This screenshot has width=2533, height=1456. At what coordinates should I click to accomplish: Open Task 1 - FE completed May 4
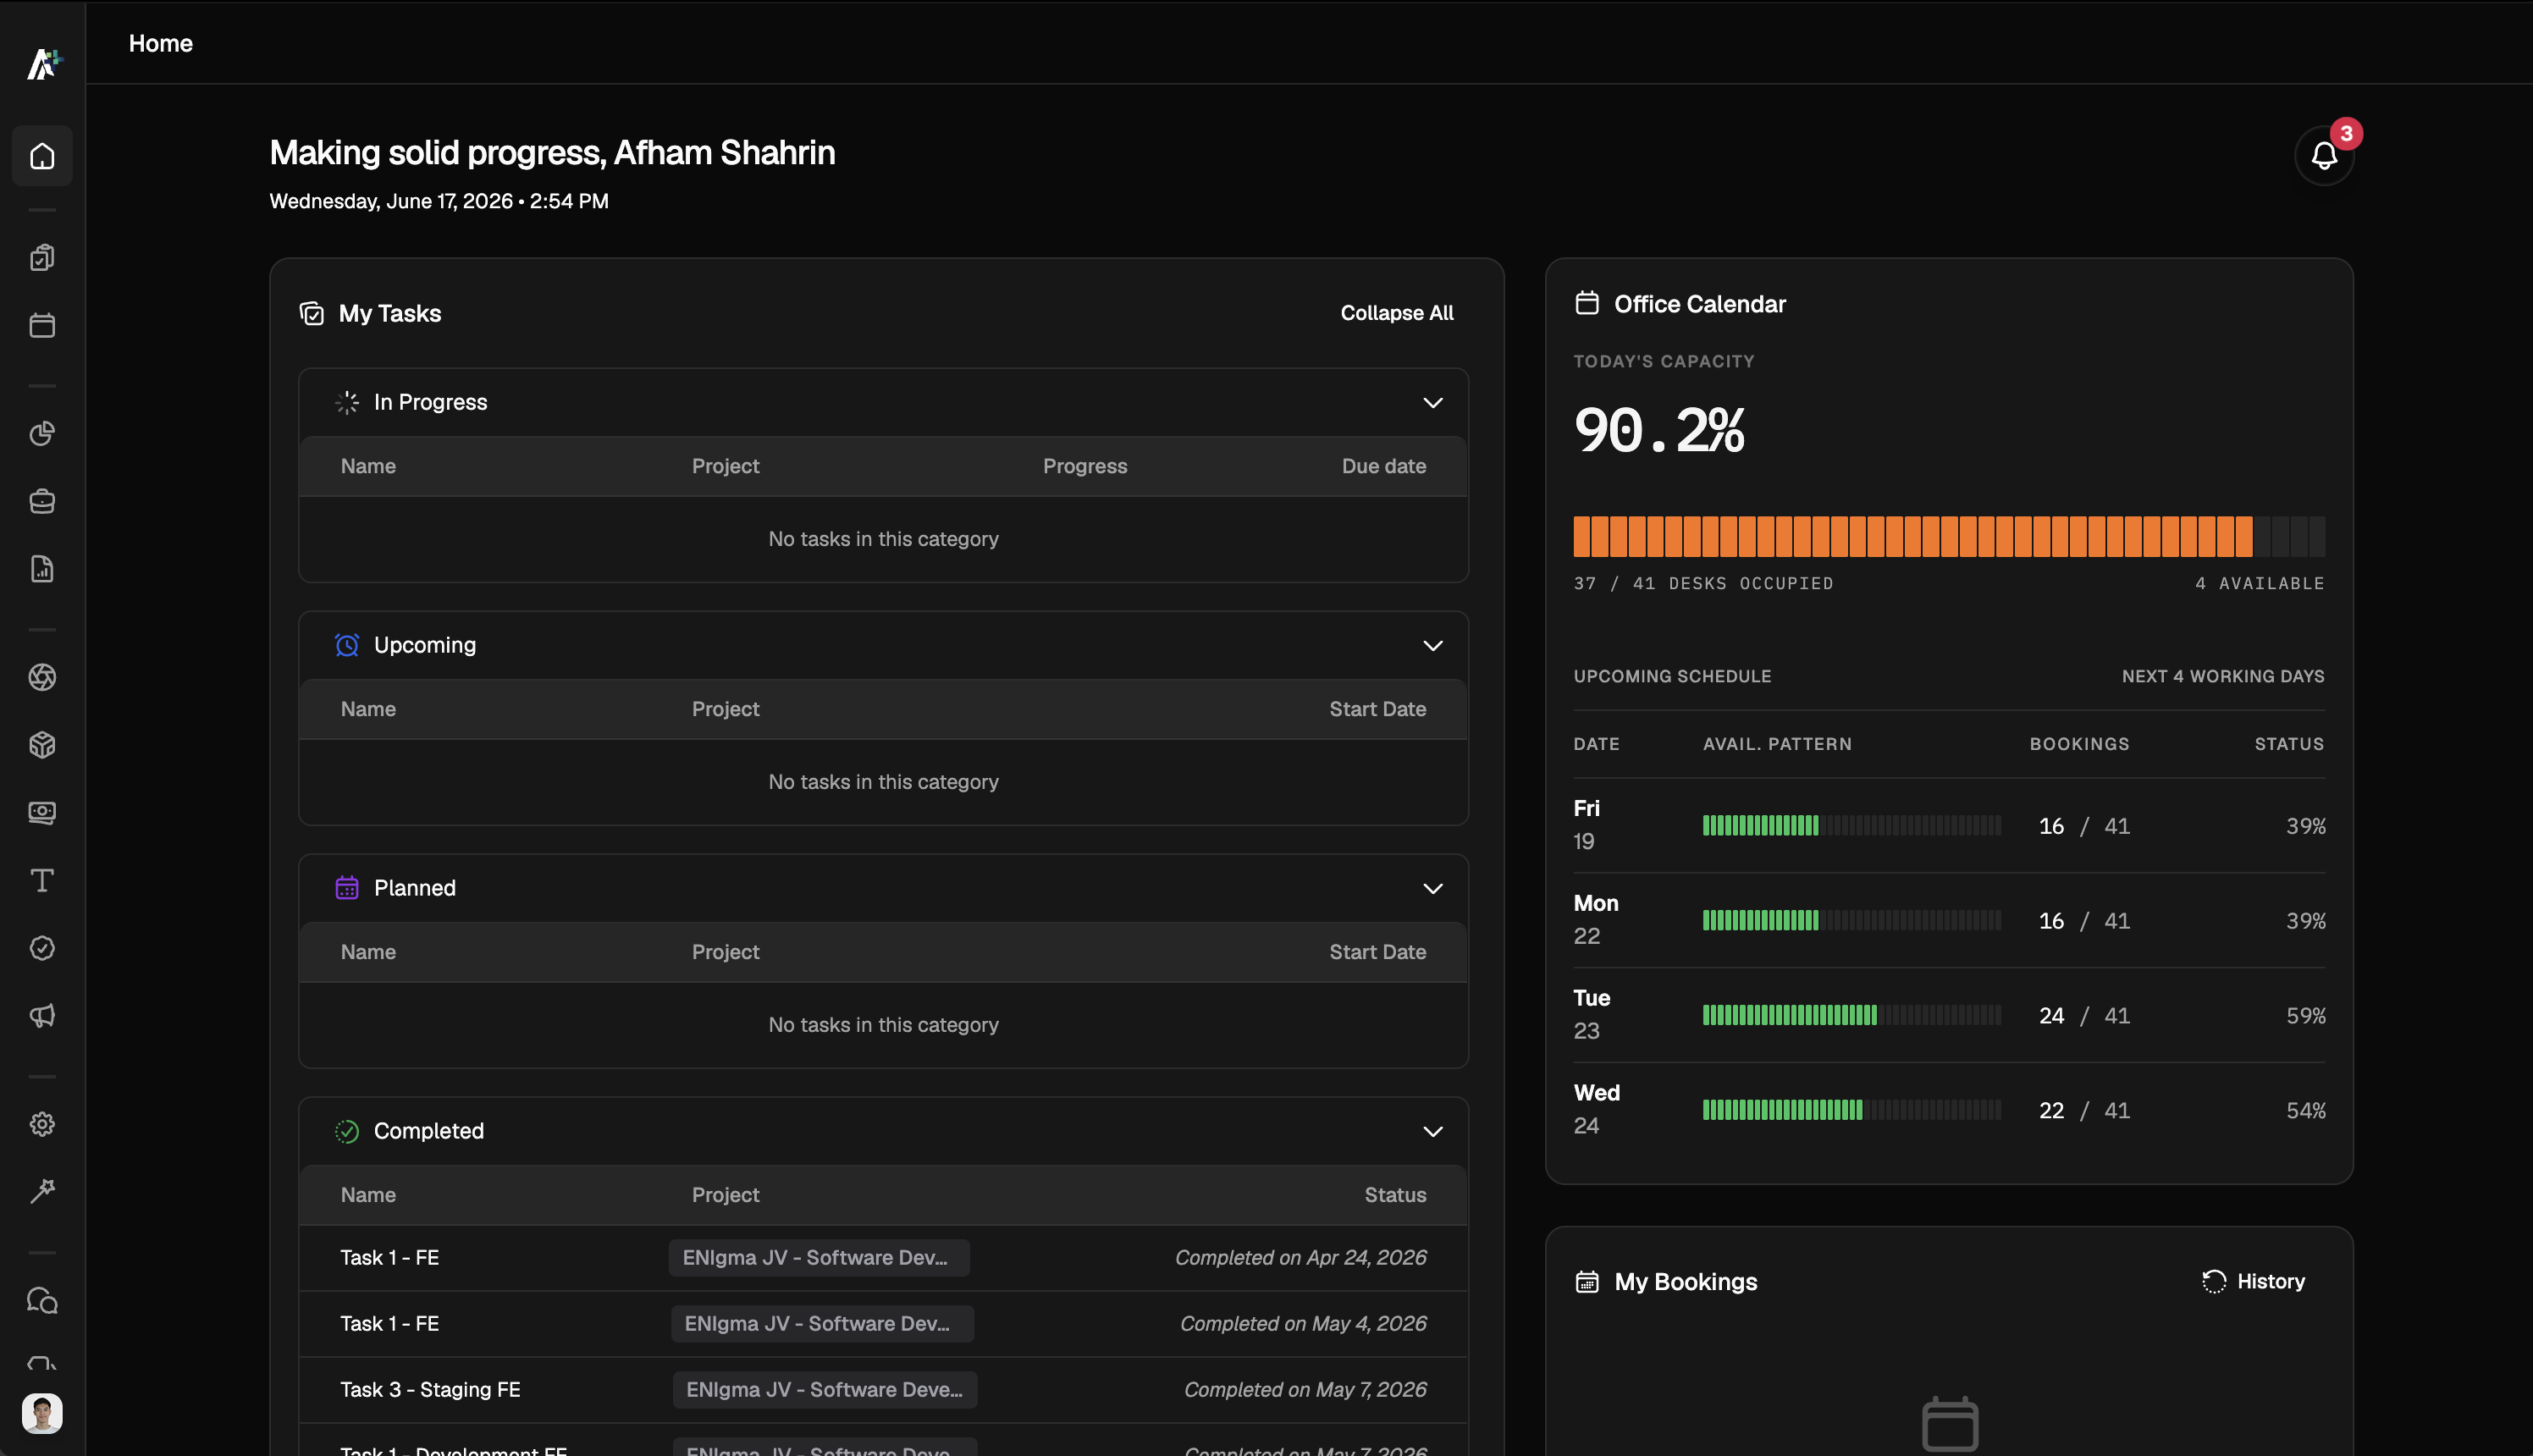point(883,1324)
